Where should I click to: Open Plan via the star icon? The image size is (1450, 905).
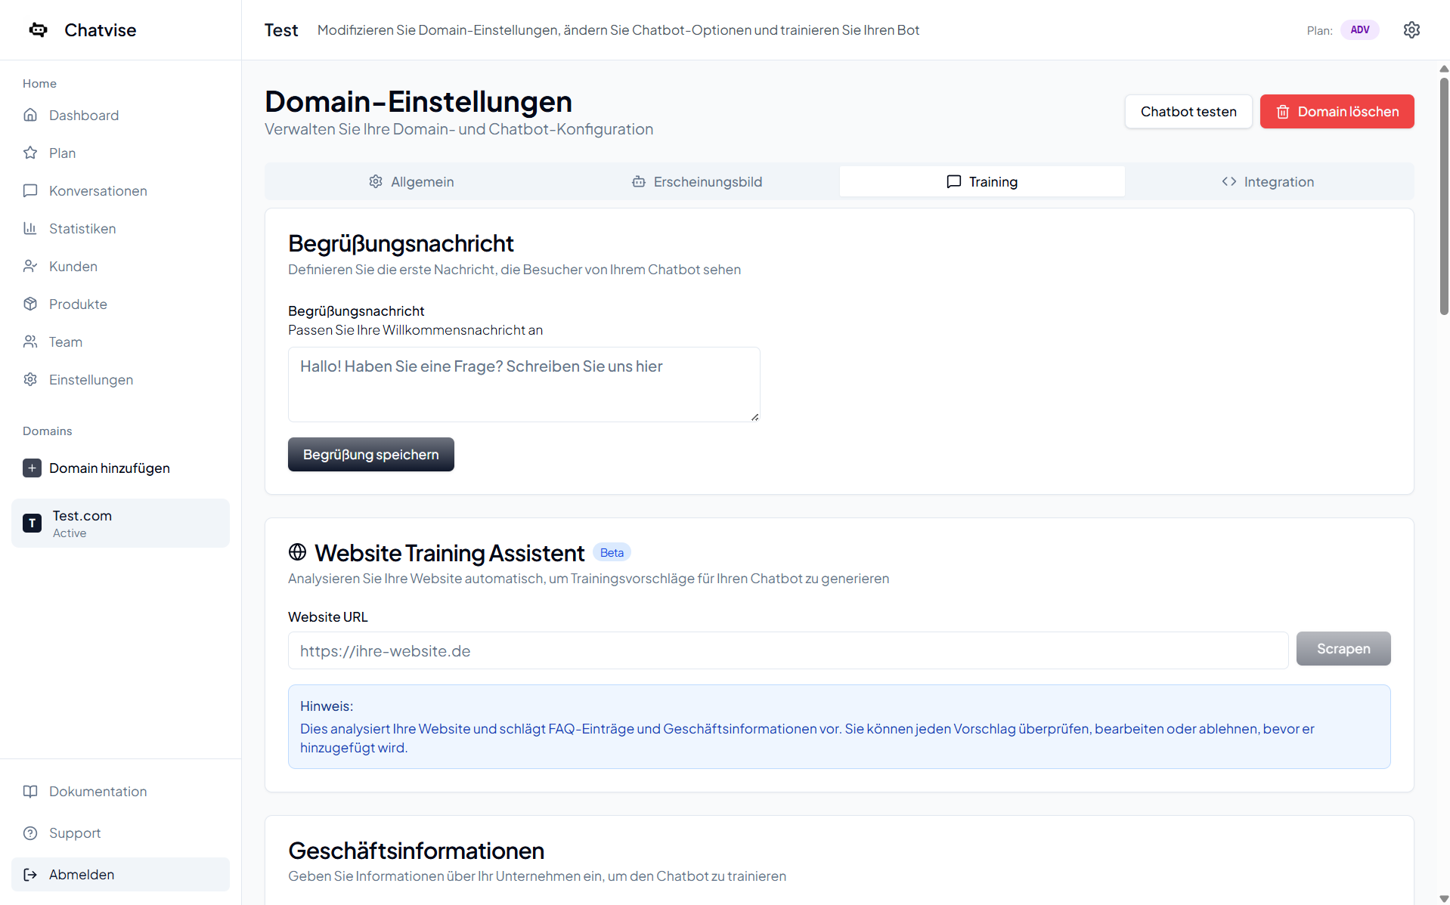(x=30, y=153)
